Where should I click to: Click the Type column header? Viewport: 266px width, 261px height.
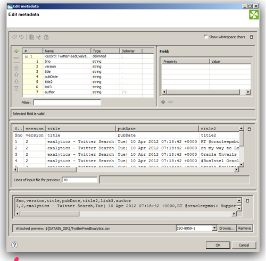105,51
